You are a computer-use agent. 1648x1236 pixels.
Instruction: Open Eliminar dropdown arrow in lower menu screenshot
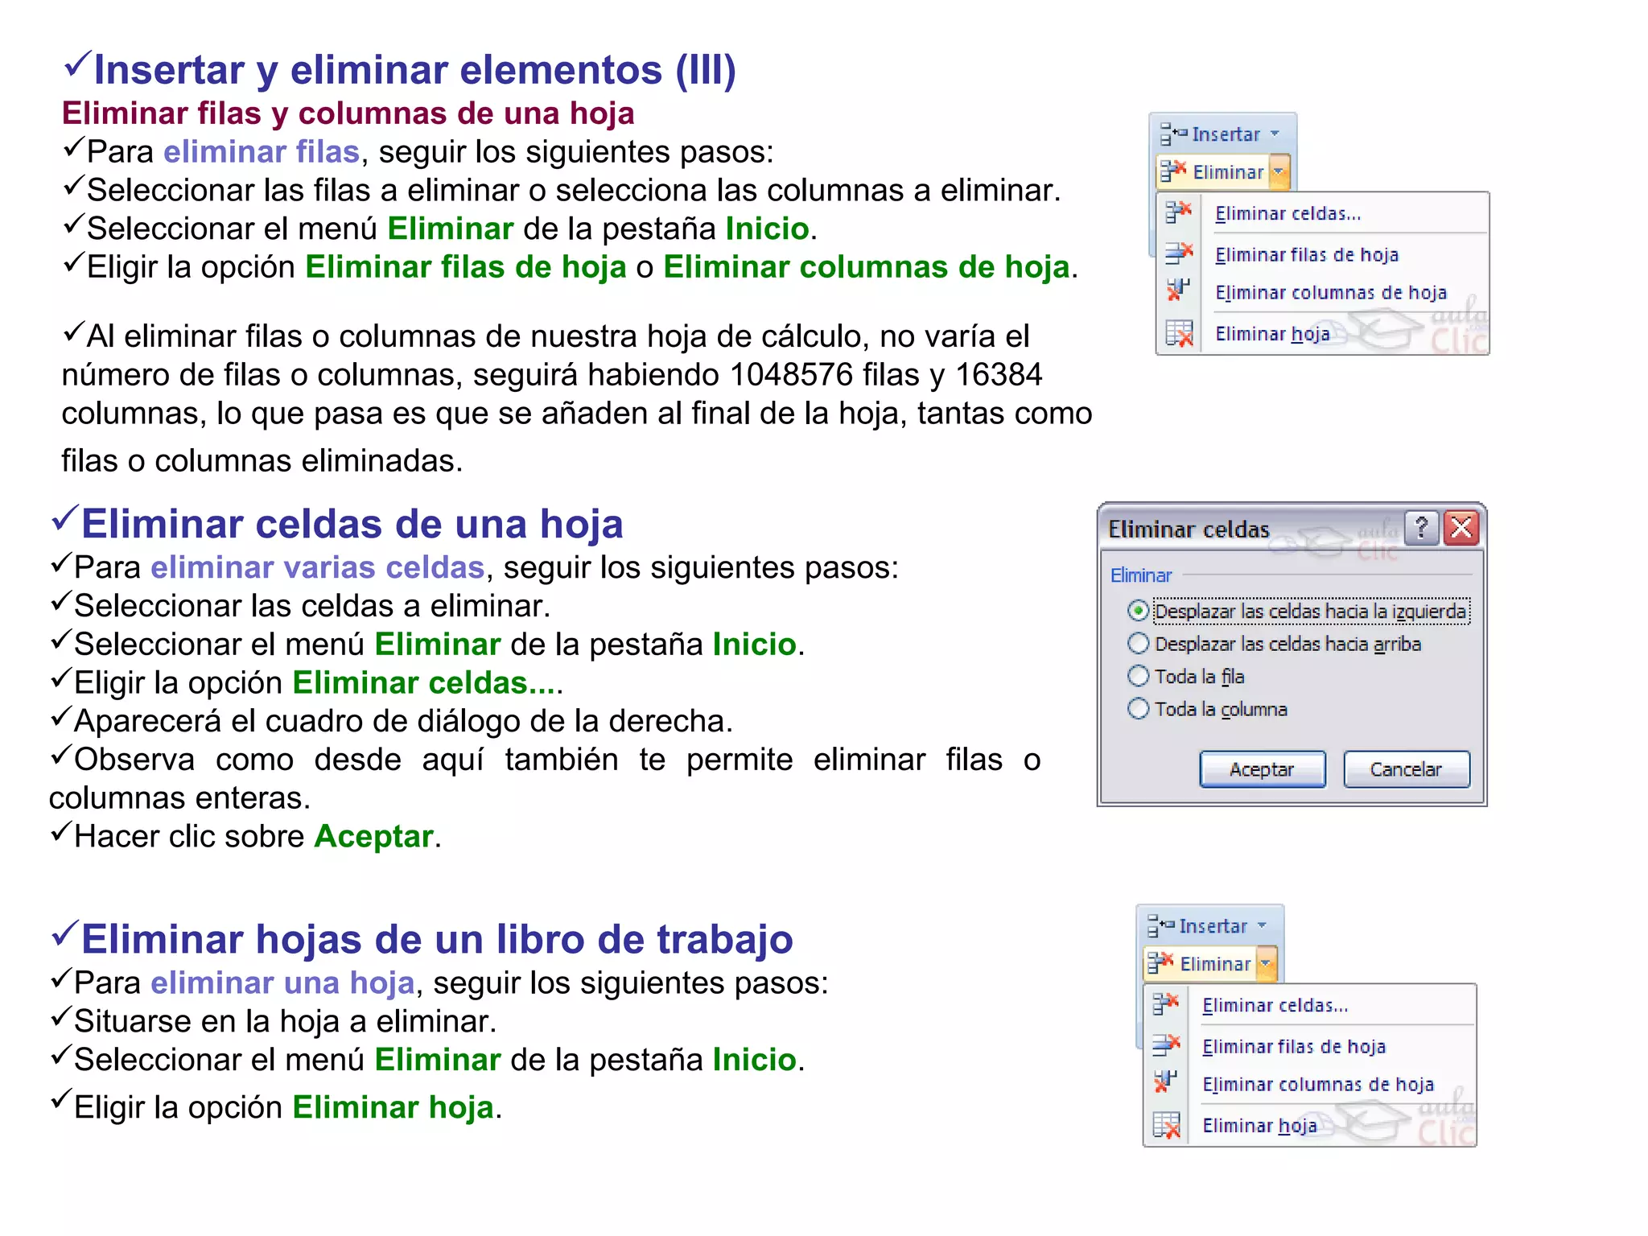tap(1266, 963)
